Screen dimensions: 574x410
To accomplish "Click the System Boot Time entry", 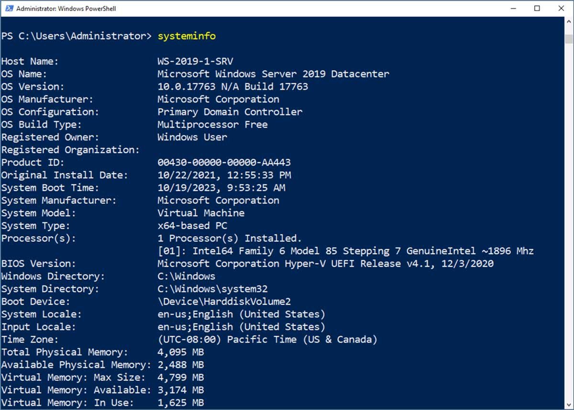I will pos(221,188).
